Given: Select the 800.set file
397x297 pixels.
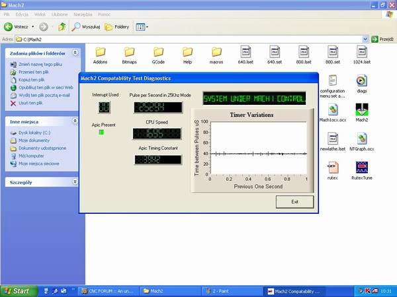Looking at the screenshot, I should point(333,55).
